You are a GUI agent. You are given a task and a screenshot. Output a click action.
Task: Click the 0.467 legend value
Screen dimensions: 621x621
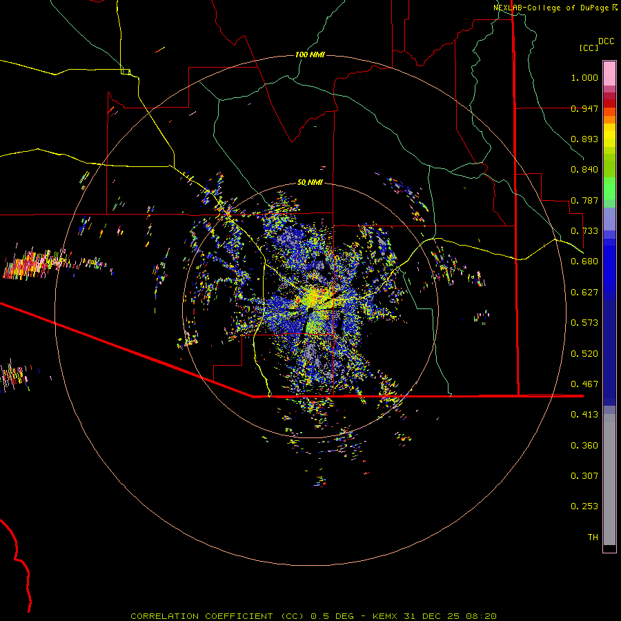click(x=584, y=384)
